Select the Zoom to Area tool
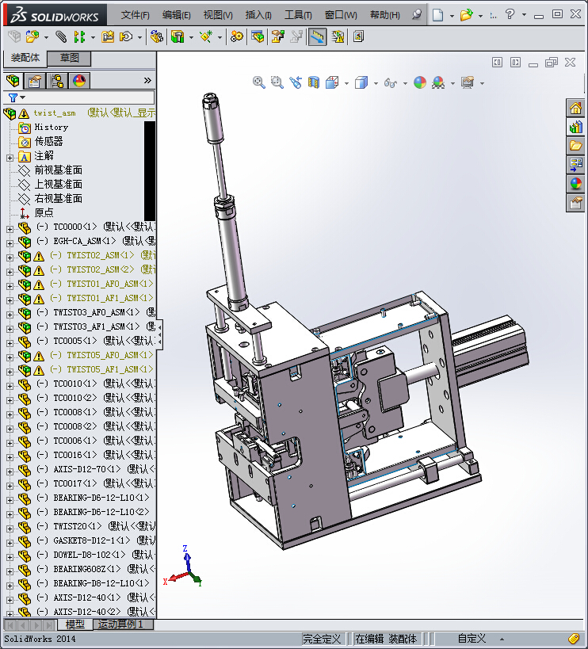 [277, 82]
